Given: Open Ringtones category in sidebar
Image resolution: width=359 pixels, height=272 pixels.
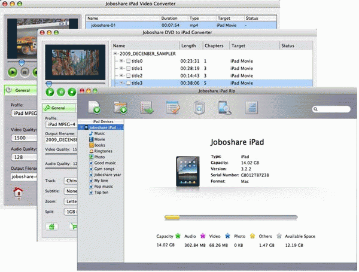Looking at the screenshot, I should (103, 151).
